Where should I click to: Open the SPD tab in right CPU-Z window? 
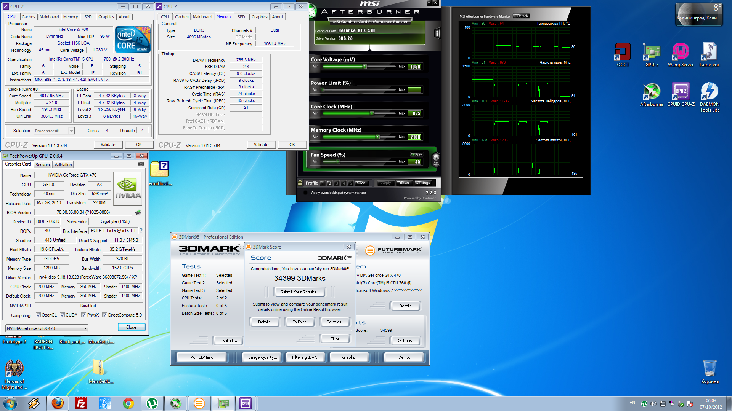241,17
